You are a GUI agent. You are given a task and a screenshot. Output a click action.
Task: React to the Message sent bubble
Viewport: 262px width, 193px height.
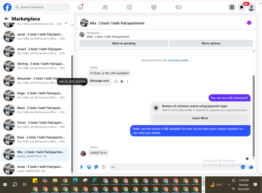pyautogui.click(x=116, y=82)
